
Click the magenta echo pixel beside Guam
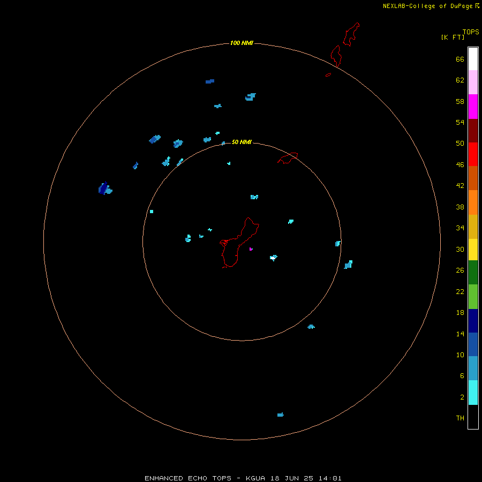(251, 249)
